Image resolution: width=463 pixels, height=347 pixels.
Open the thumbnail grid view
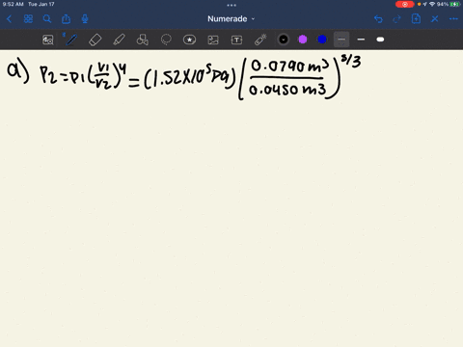[28, 19]
